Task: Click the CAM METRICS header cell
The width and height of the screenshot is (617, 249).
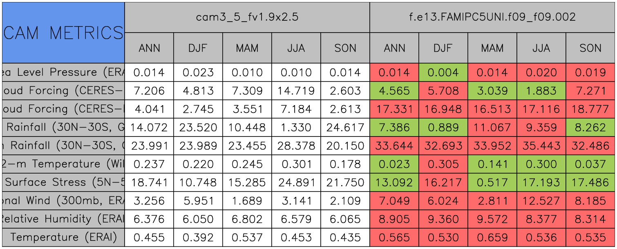Action: pos(63,33)
